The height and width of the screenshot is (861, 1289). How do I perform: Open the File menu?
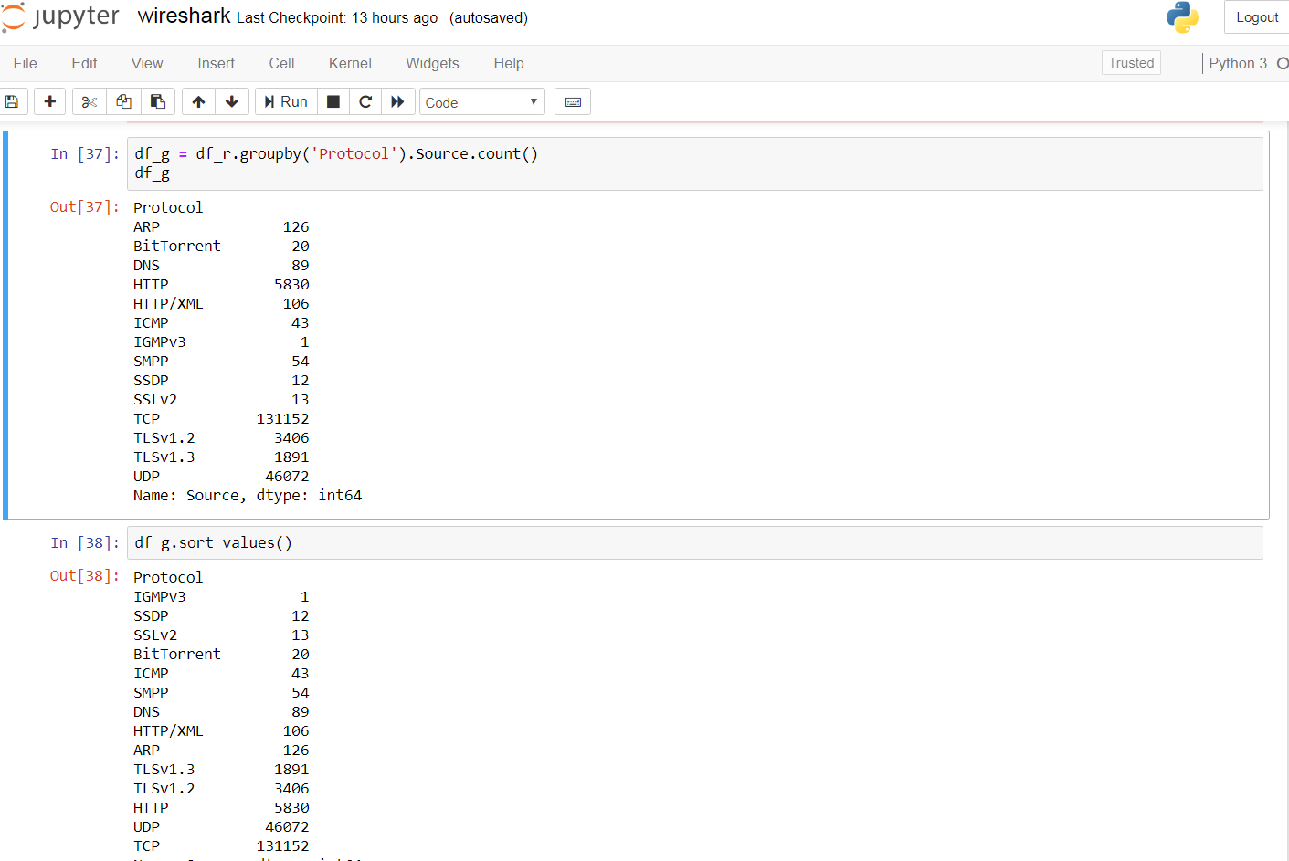(x=26, y=63)
